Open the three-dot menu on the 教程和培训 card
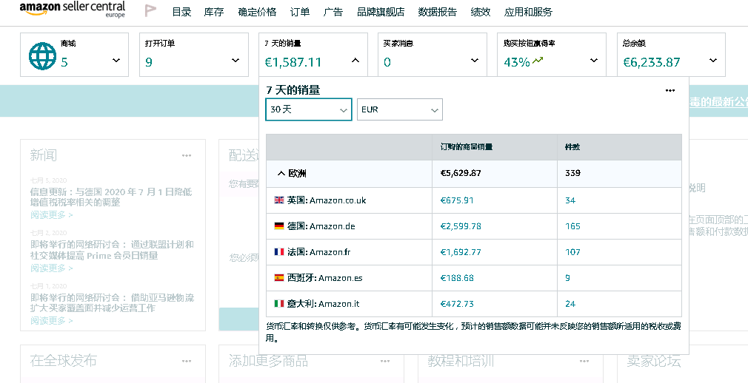Viewport: 748px width, 383px height. 584,361
